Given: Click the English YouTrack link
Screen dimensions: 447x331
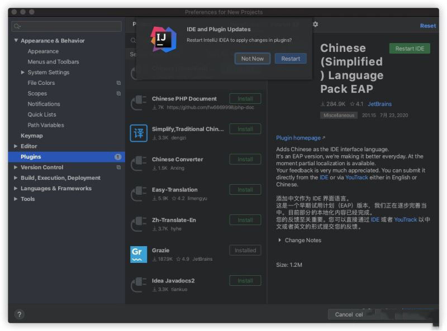Looking at the screenshot, I should pos(356,178).
